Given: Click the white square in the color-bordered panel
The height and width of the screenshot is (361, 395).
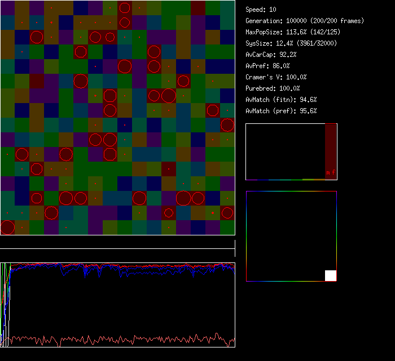Looking at the screenshot, I should (331, 275).
